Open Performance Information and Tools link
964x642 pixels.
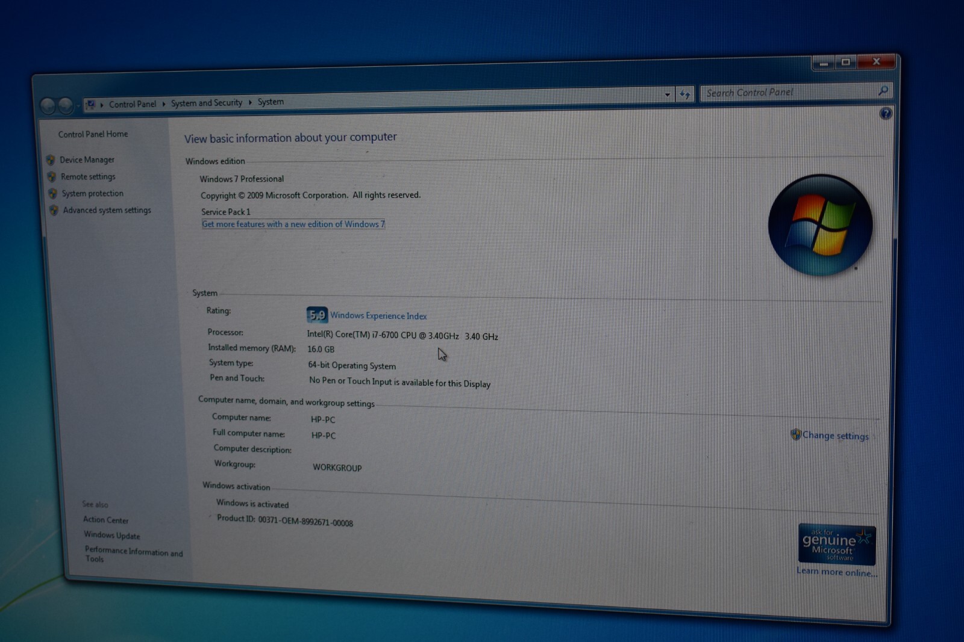point(134,554)
